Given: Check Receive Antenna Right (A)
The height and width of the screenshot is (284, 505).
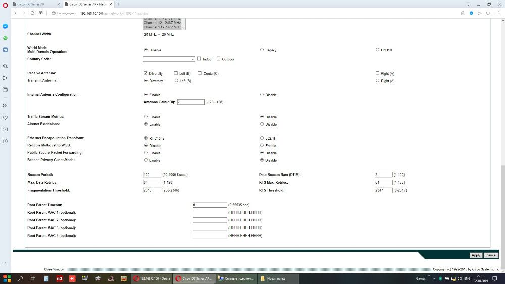Looking at the screenshot, I should [377, 73].
